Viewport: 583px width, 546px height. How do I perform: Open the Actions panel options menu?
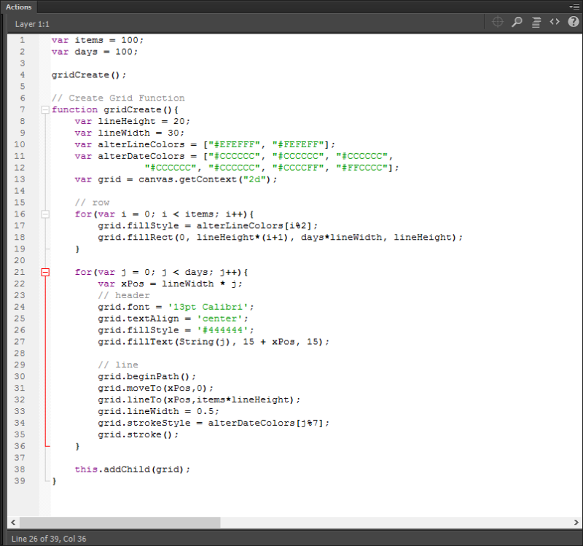pyautogui.click(x=574, y=7)
